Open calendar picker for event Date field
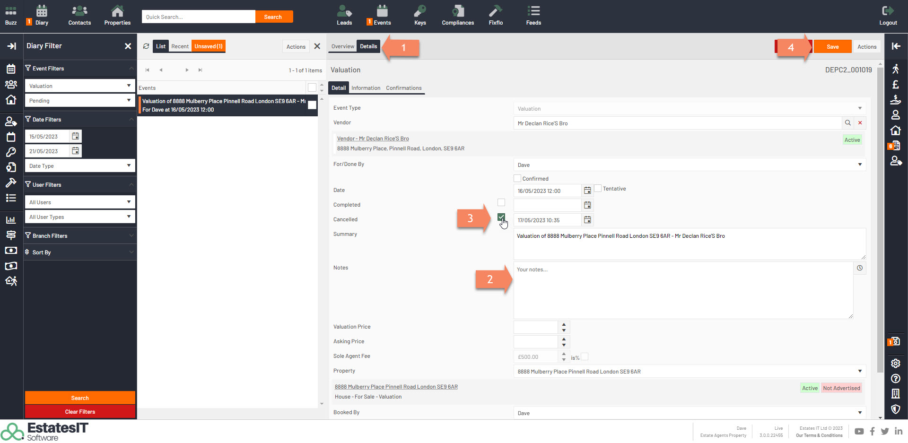 point(587,191)
